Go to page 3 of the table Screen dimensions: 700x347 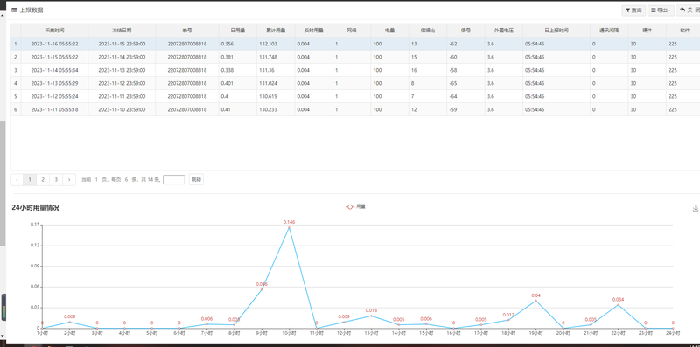point(56,180)
